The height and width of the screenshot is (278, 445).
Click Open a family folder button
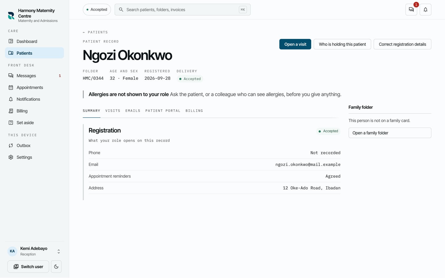pyautogui.click(x=390, y=133)
